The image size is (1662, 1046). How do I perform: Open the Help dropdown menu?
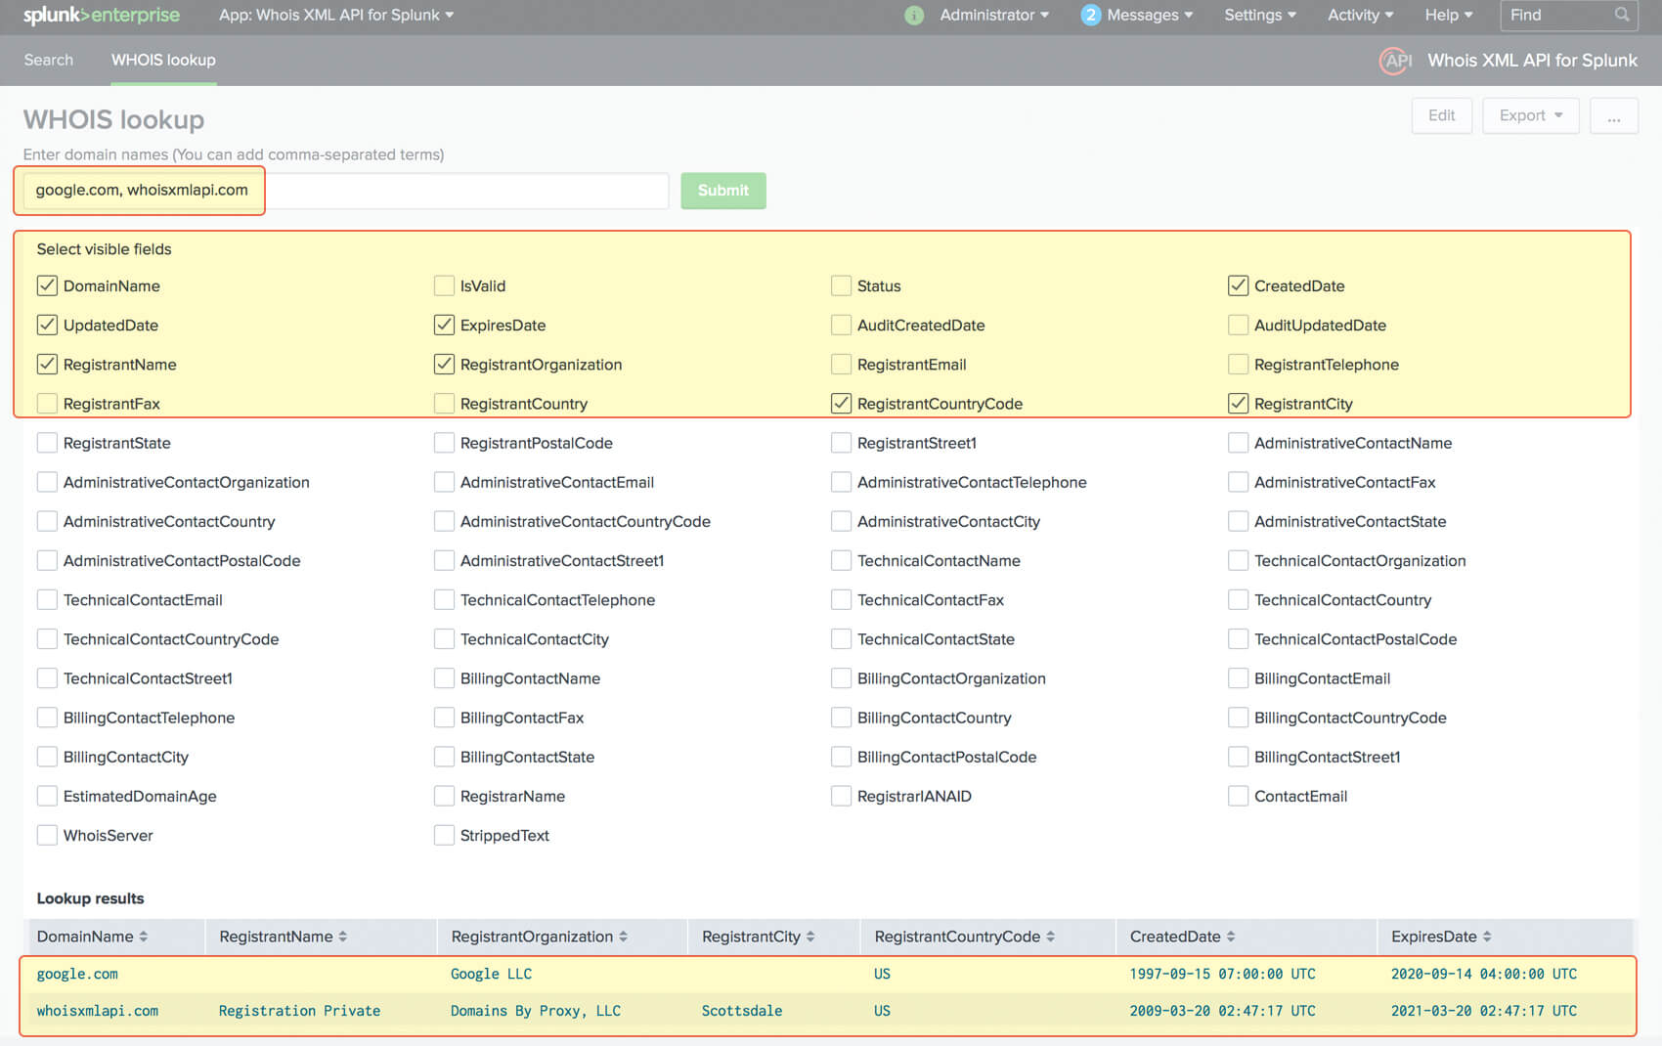(x=1448, y=15)
